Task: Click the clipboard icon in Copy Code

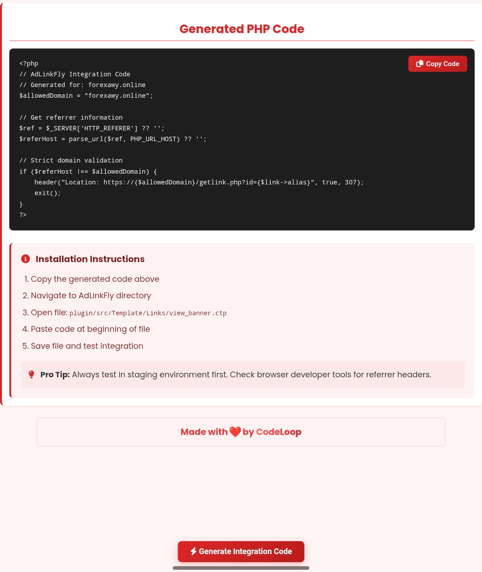Action: pyautogui.click(x=420, y=64)
